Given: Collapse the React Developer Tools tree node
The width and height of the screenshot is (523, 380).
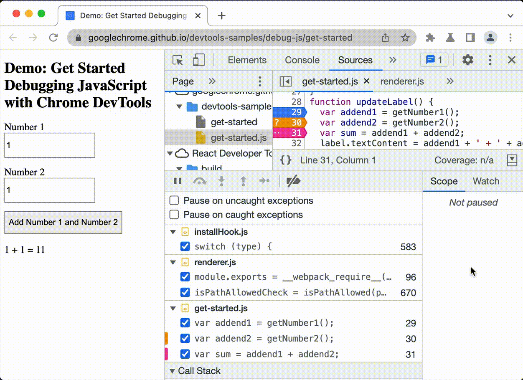Looking at the screenshot, I should point(170,154).
